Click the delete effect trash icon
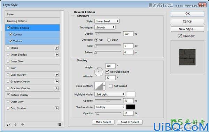The image size is (209, 132). [60, 124]
